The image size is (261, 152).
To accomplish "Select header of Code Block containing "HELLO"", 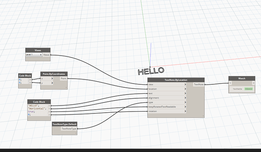I will coord(39,102).
